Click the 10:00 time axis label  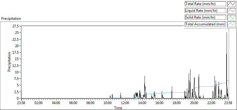click(x=108, y=103)
